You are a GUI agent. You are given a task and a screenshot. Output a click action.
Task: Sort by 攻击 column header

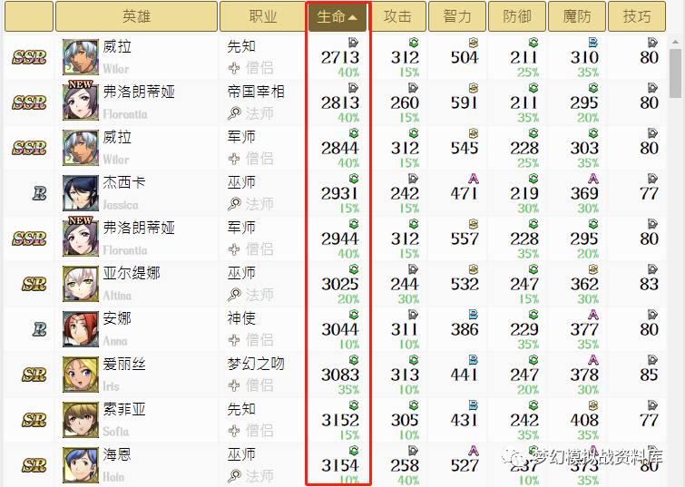pyautogui.click(x=397, y=16)
